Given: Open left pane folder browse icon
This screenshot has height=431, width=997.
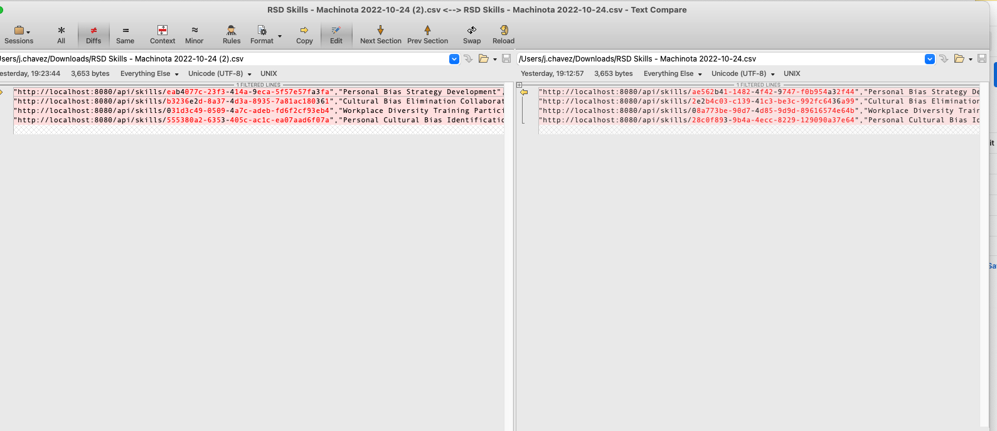Looking at the screenshot, I should coord(484,59).
